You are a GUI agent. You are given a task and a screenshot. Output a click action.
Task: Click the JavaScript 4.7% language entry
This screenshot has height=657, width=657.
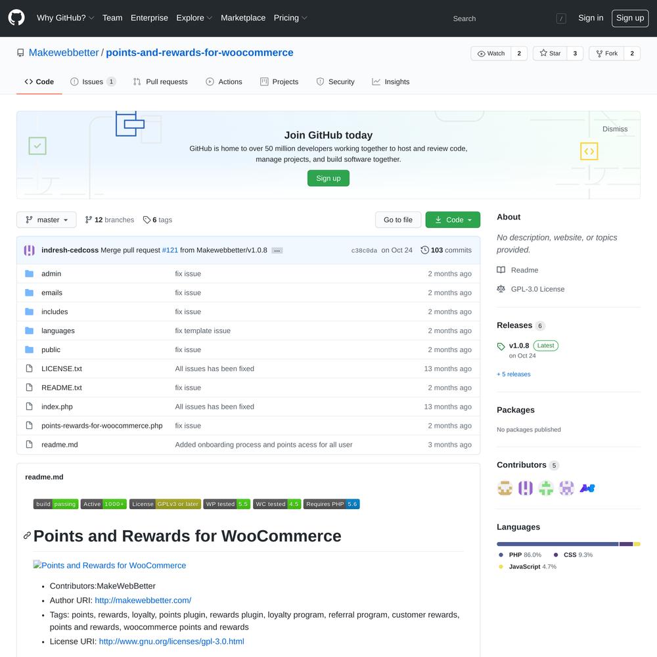(x=528, y=566)
